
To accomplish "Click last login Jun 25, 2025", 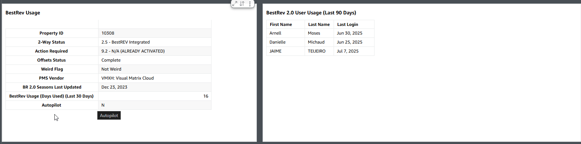I will 350,42.
